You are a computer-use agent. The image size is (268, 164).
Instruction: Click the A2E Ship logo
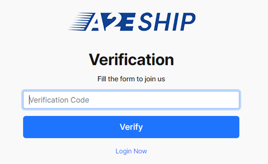[x=132, y=22]
